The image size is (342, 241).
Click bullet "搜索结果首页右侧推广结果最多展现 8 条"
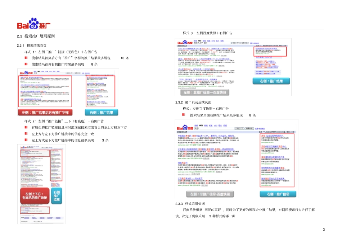64,64
